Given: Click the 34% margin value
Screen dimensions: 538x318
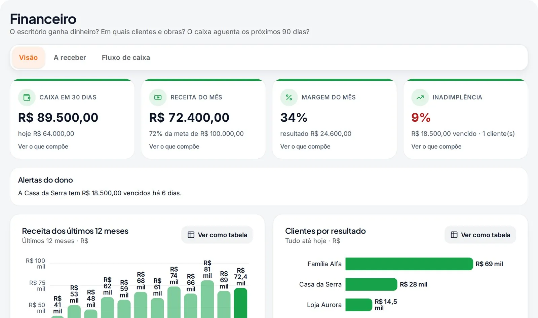Looking at the screenshot, I should (x=294, y=117).
